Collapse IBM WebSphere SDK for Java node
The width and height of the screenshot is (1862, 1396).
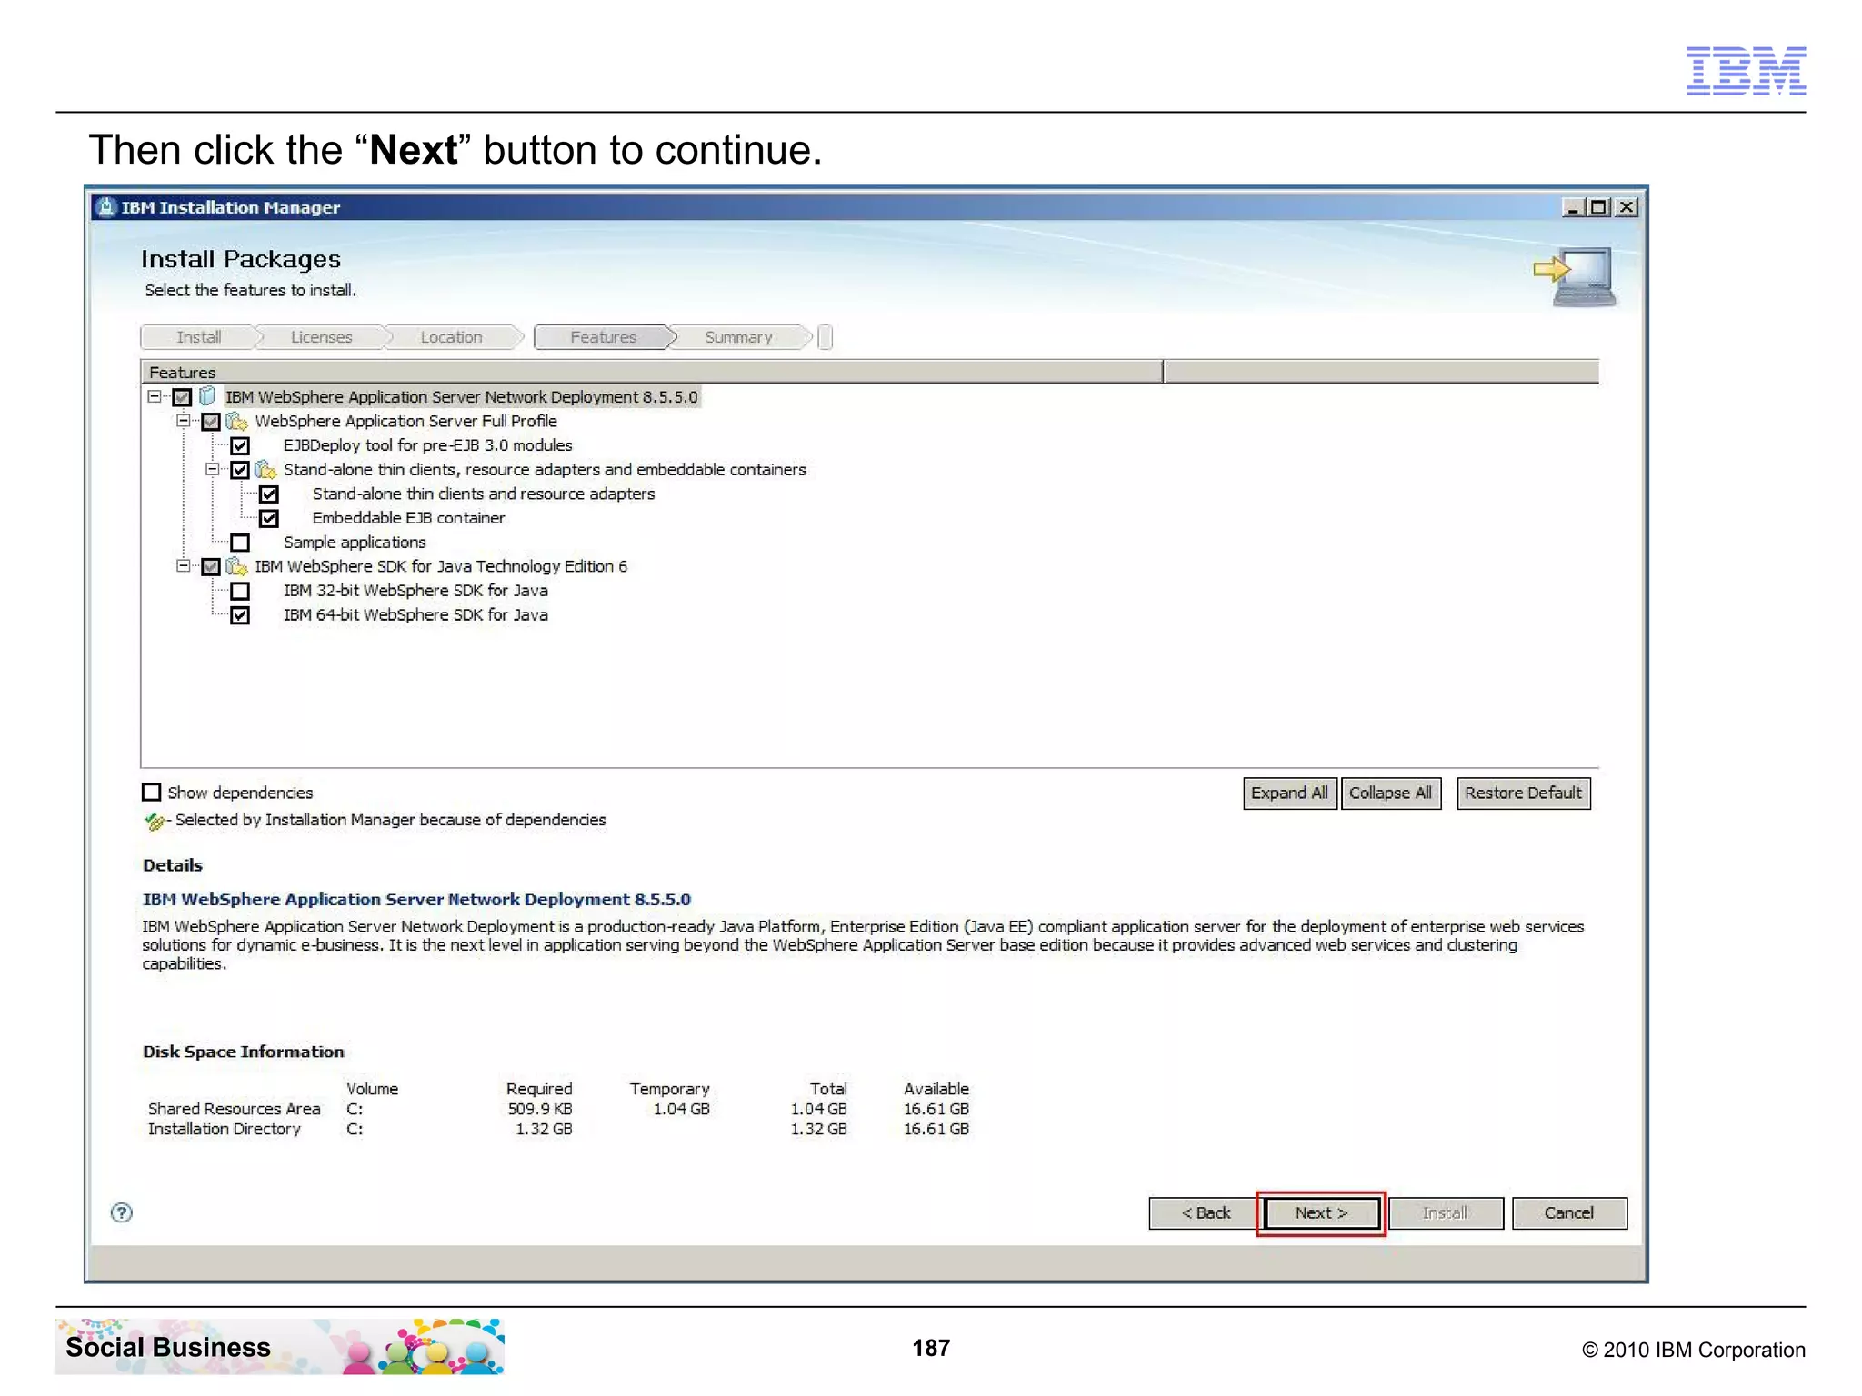tap(184, 566)
